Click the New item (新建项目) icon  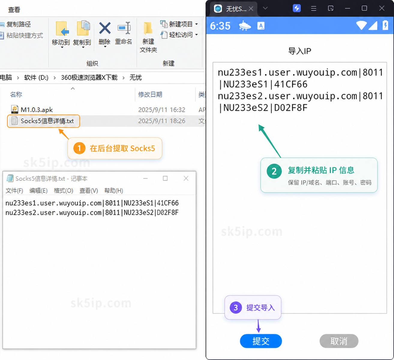(164, 24)
